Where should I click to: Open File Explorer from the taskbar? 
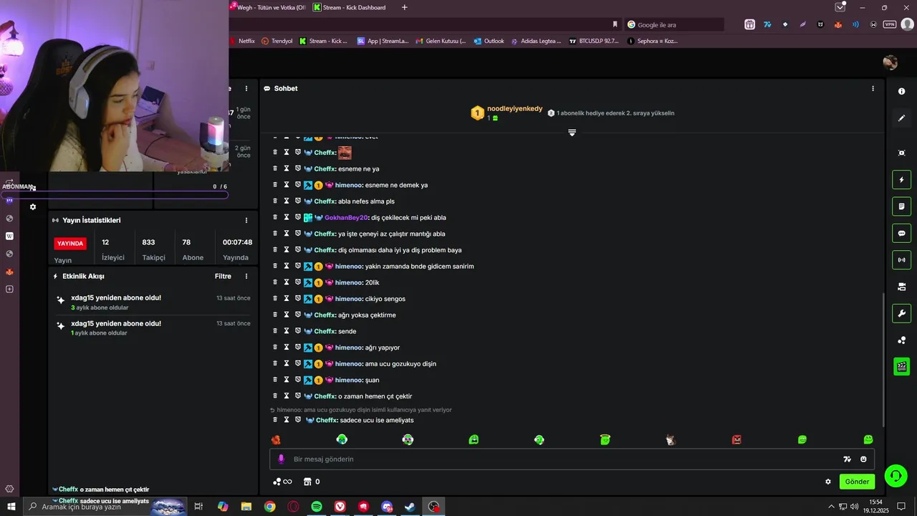coord(246,507)
